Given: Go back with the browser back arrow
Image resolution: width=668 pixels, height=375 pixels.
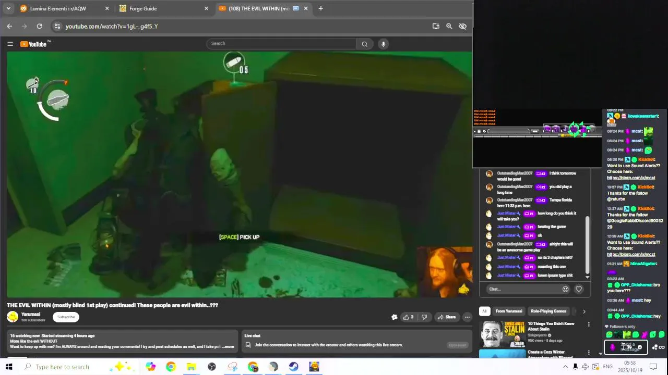Looking at the screenshot, I should pyautogui.click(x=9, y=26).
